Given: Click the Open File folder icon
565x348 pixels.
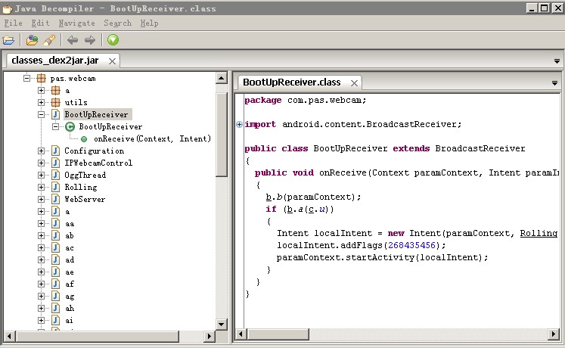Looking at the screenshot, I should coord(8,40).
